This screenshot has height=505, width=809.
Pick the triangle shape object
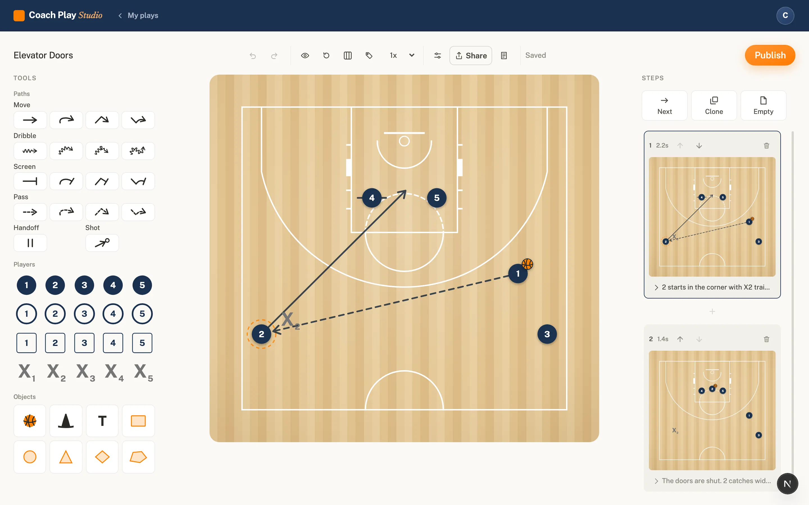coord(66,457)
